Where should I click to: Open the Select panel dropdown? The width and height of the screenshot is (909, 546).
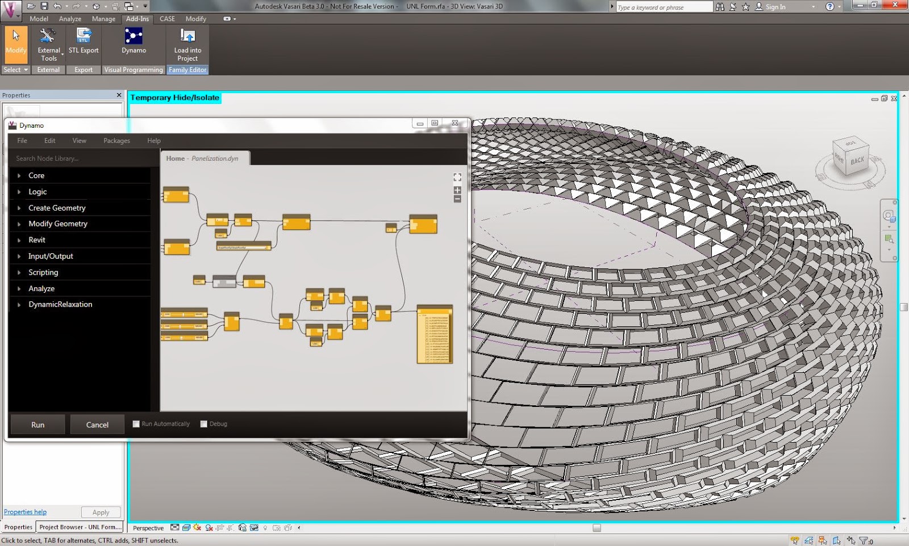click(16, 70)
